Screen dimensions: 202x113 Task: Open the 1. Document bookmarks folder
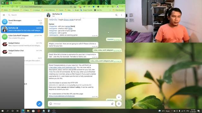[x=14, y=10]
